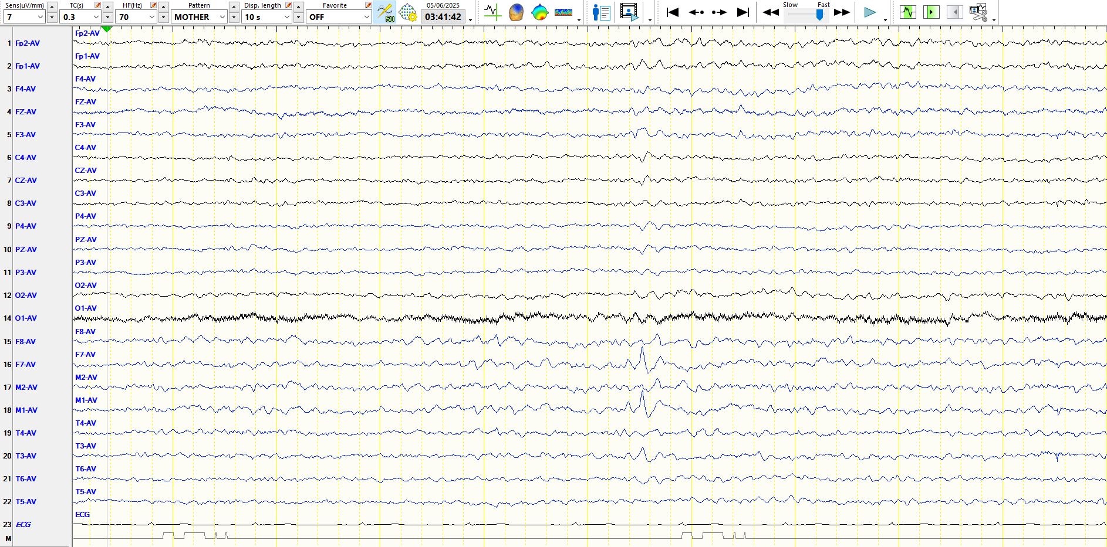Image resolution: width=1107 pixels, height=547 pixels.
Task: Show the colored topography map
Action: point(539,12)
